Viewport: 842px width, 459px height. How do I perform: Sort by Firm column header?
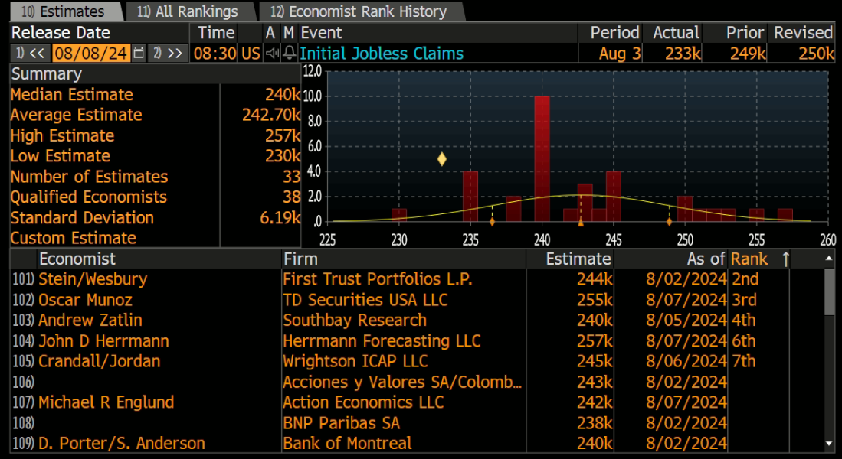(300, 259)
